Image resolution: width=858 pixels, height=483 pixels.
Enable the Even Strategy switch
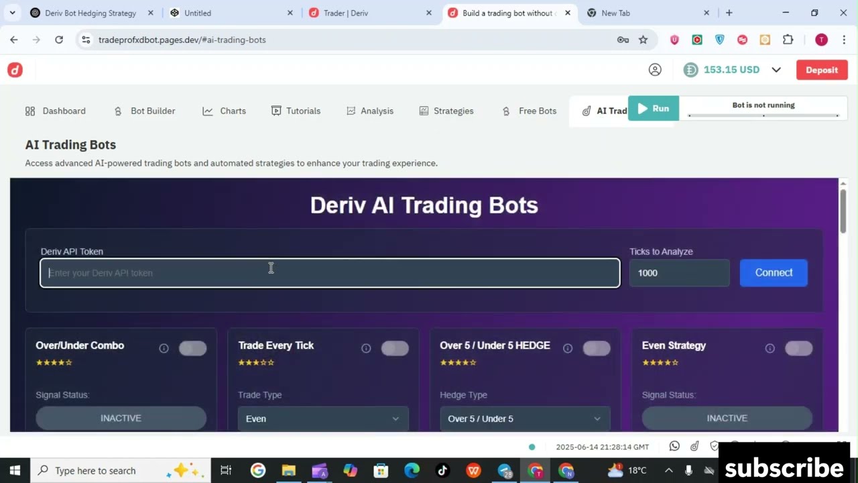click(x=798, y=348)
